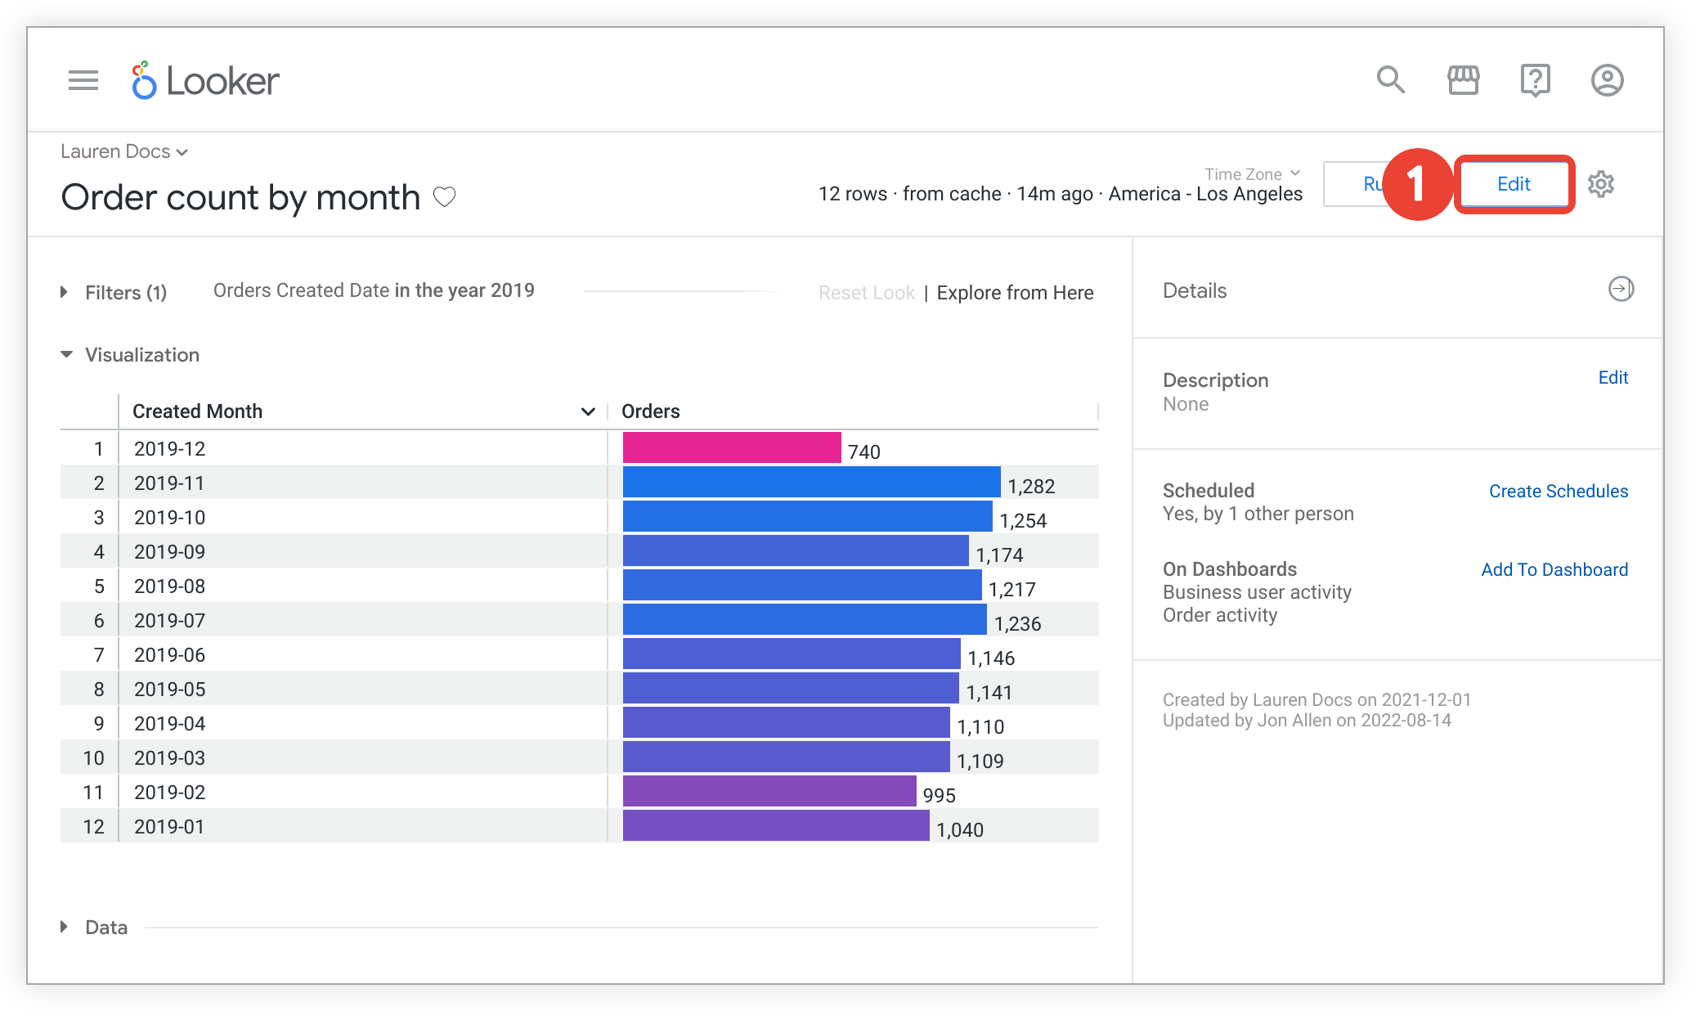Click Create Schedules link
Viewport: 1691px width, 1011px height.
click(1559, 491)
